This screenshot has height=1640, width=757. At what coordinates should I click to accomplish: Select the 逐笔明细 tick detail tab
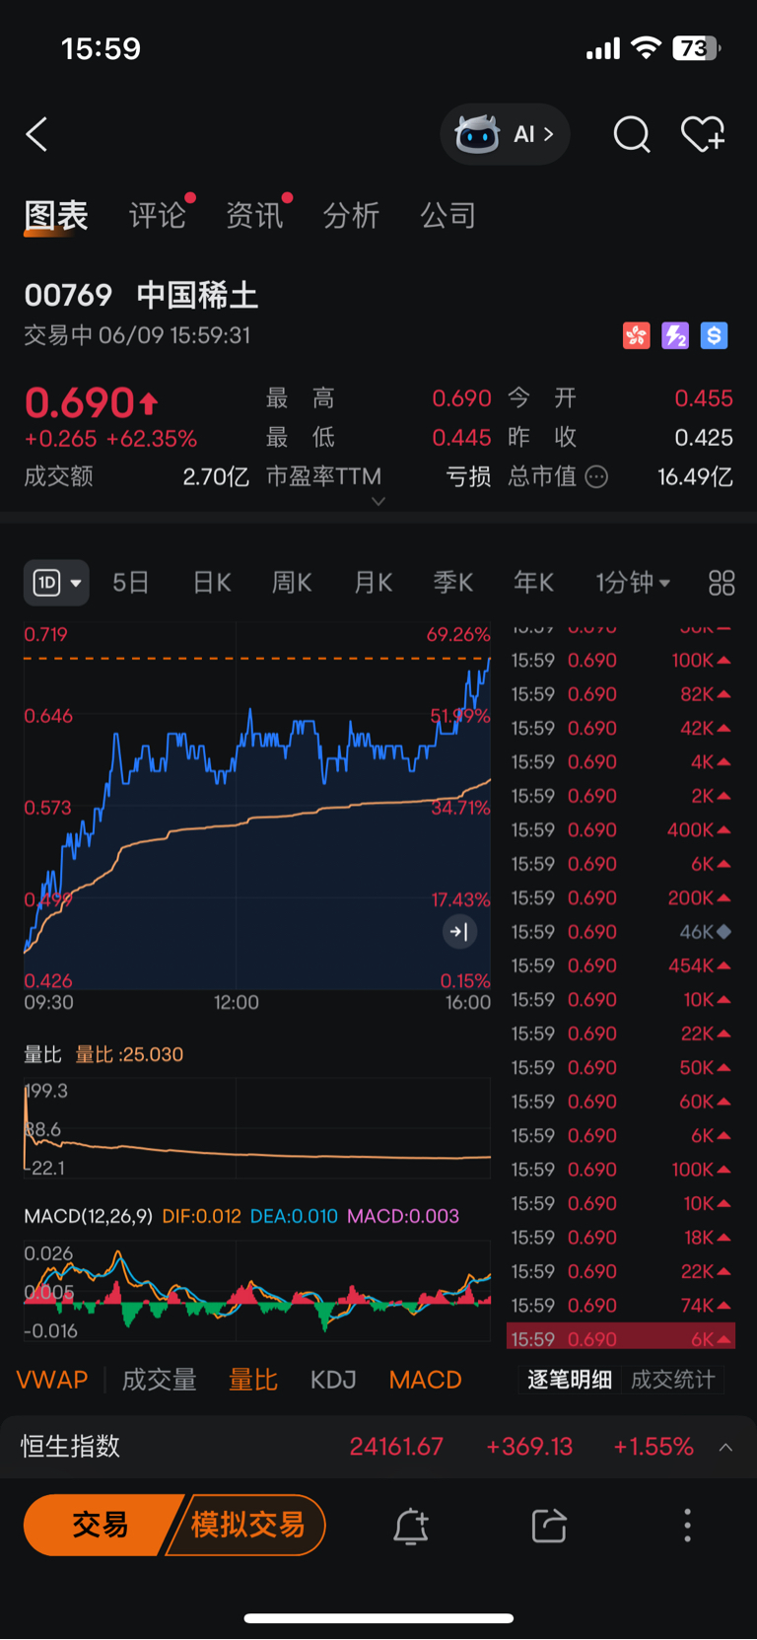570,1380
